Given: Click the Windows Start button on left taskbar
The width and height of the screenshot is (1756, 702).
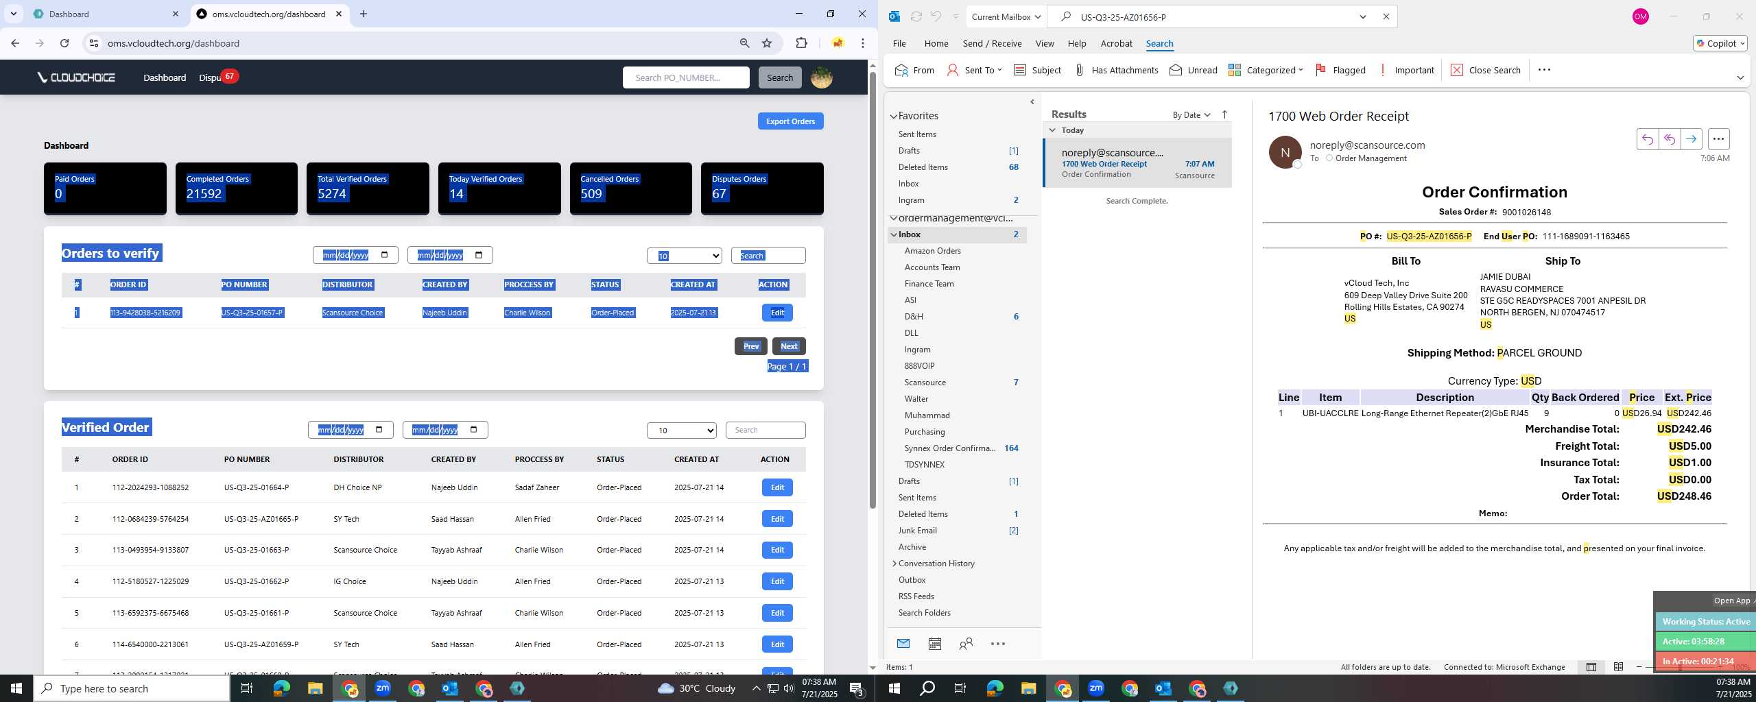Looking at the screenshot, I should coord(16,688).
